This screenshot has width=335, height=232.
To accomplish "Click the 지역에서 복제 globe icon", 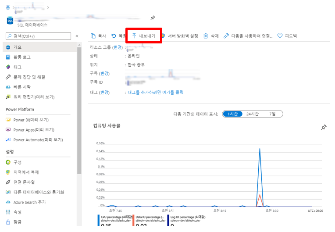I will pos(8,172).
